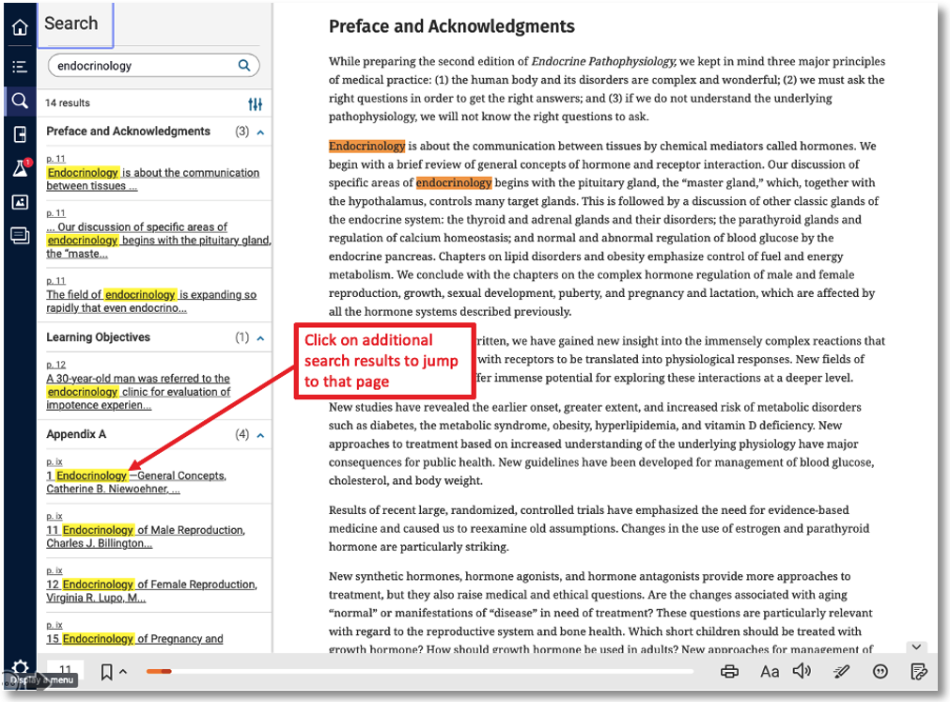Click the 'Preface and Acknowledgments' page heading
Screen dimensions: 950x702
(x=451, y=26)
